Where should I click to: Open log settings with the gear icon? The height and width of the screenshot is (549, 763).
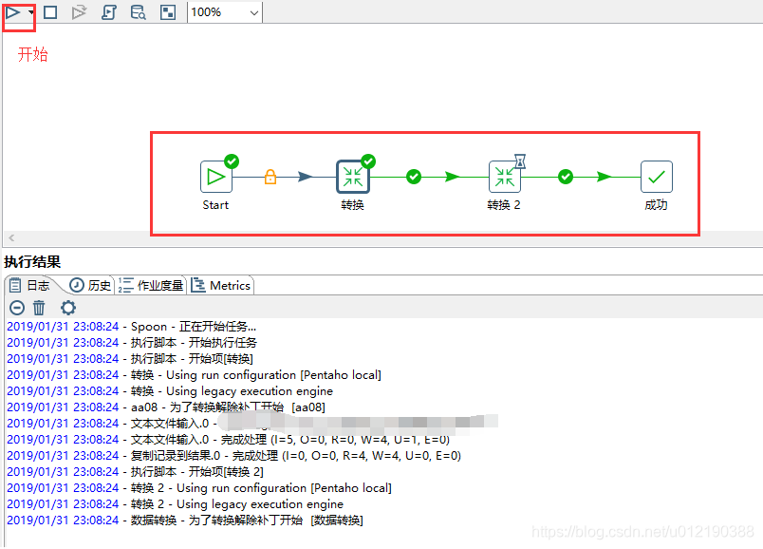point(68,308)
